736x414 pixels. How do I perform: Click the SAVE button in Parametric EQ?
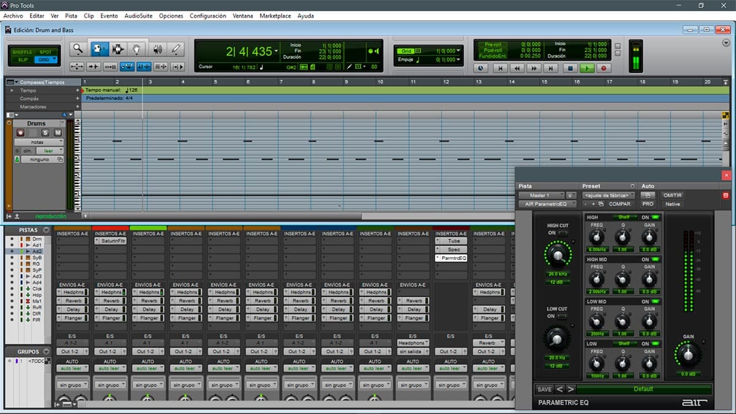[544, 389]
